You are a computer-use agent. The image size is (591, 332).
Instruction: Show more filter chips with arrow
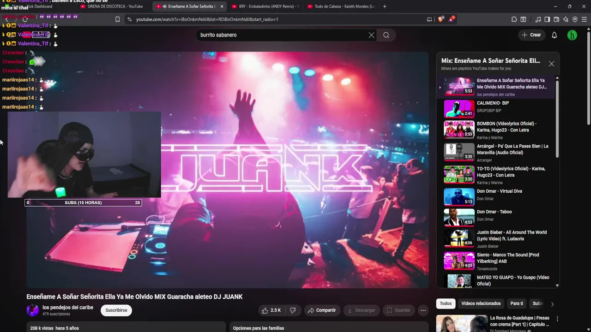tap(552, 304)
